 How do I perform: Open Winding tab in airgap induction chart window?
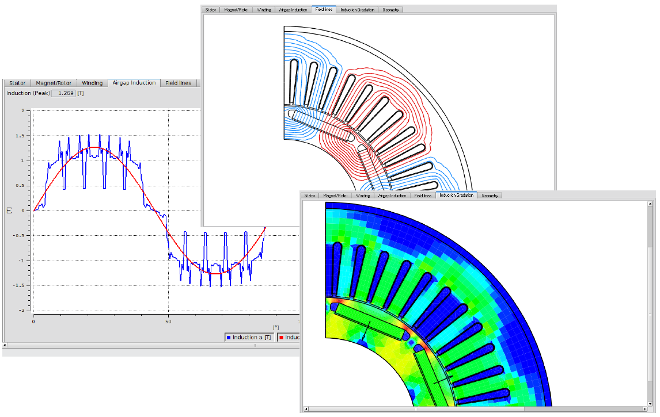click(92, 83)
